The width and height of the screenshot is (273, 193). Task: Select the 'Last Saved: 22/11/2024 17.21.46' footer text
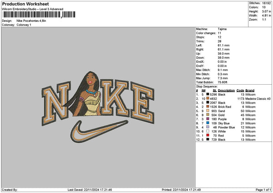pyautogui.click(x=90, y=190)
